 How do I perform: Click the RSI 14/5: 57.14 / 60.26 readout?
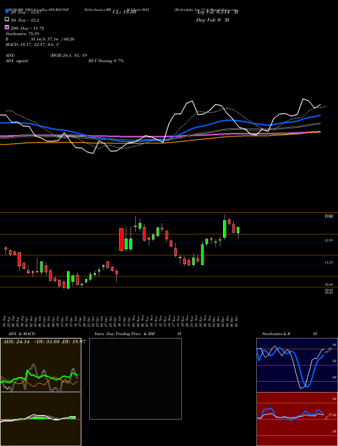click(40, 39)
